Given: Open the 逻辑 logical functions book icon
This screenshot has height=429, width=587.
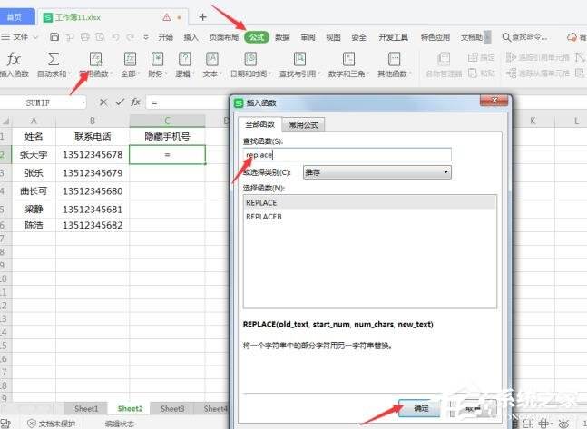Looking at the screenshot, I should pyautogui.click(x=184, y=59).
